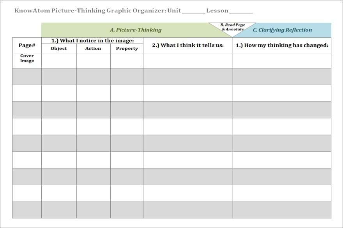Screen dimensions: 343x228
Task: Click the 'Page#' column header
Action: 26,44
